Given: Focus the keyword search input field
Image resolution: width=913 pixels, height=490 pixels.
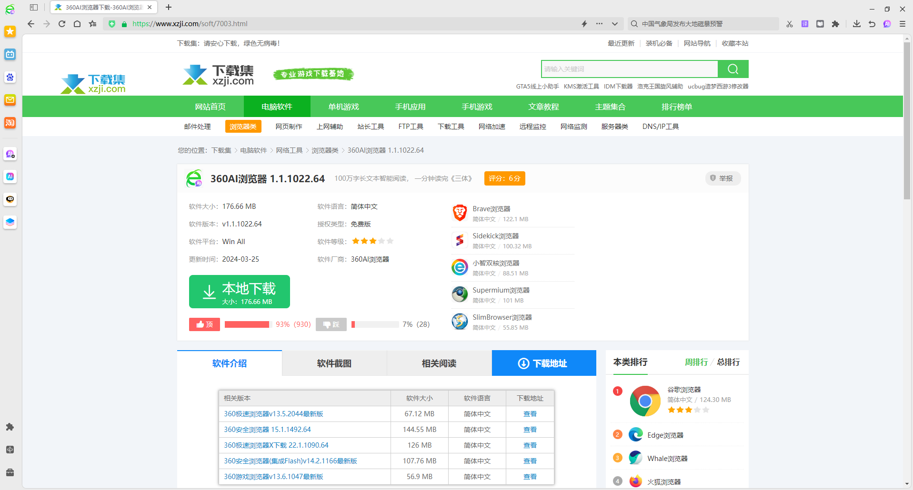Looking at the screenshot, I should coord(630,69).
